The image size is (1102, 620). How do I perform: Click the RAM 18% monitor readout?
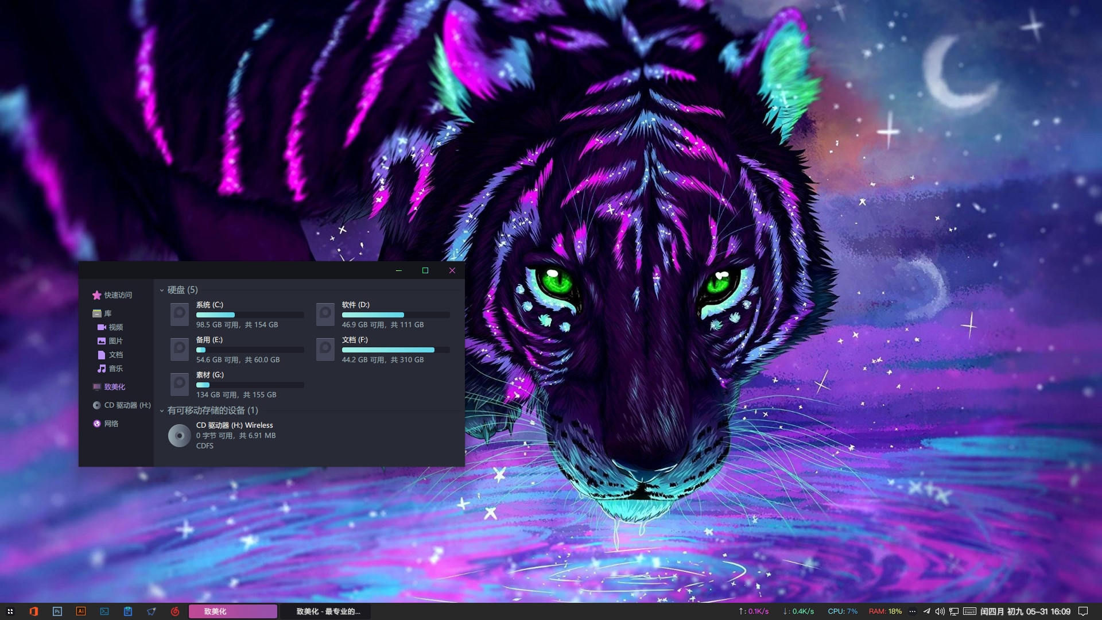885,611
